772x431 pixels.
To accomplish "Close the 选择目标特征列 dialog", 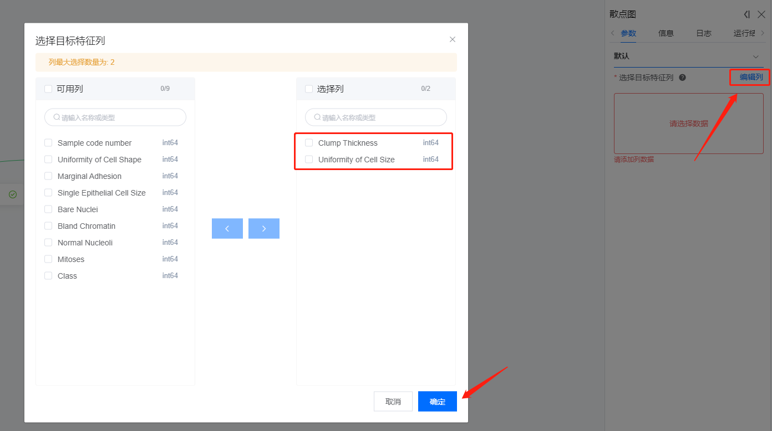I will [453, 39].
